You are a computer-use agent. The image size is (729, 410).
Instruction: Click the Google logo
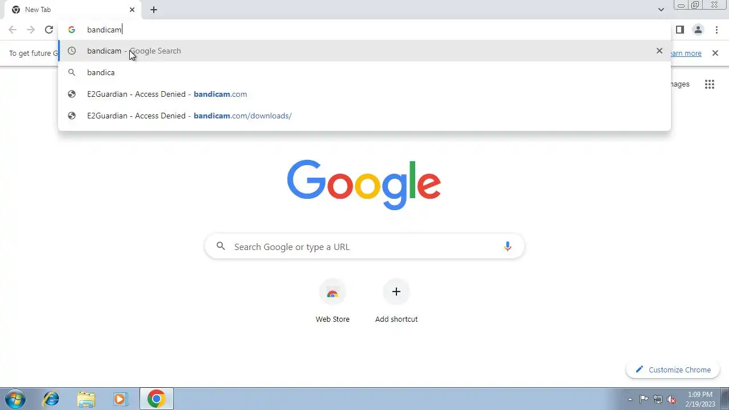coord(364,185)
